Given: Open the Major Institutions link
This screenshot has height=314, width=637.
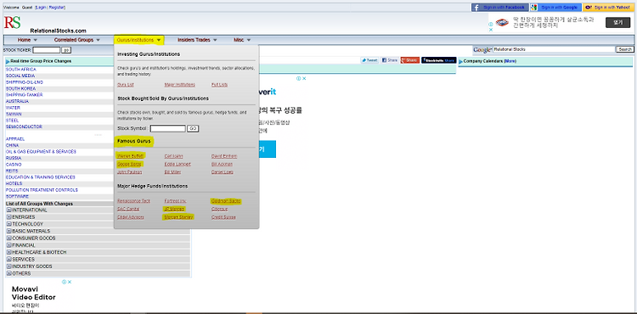Looking at the screenshot, I should coord(179,85).
